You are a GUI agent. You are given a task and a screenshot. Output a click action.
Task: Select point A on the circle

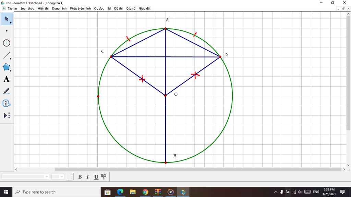(166, 29)
